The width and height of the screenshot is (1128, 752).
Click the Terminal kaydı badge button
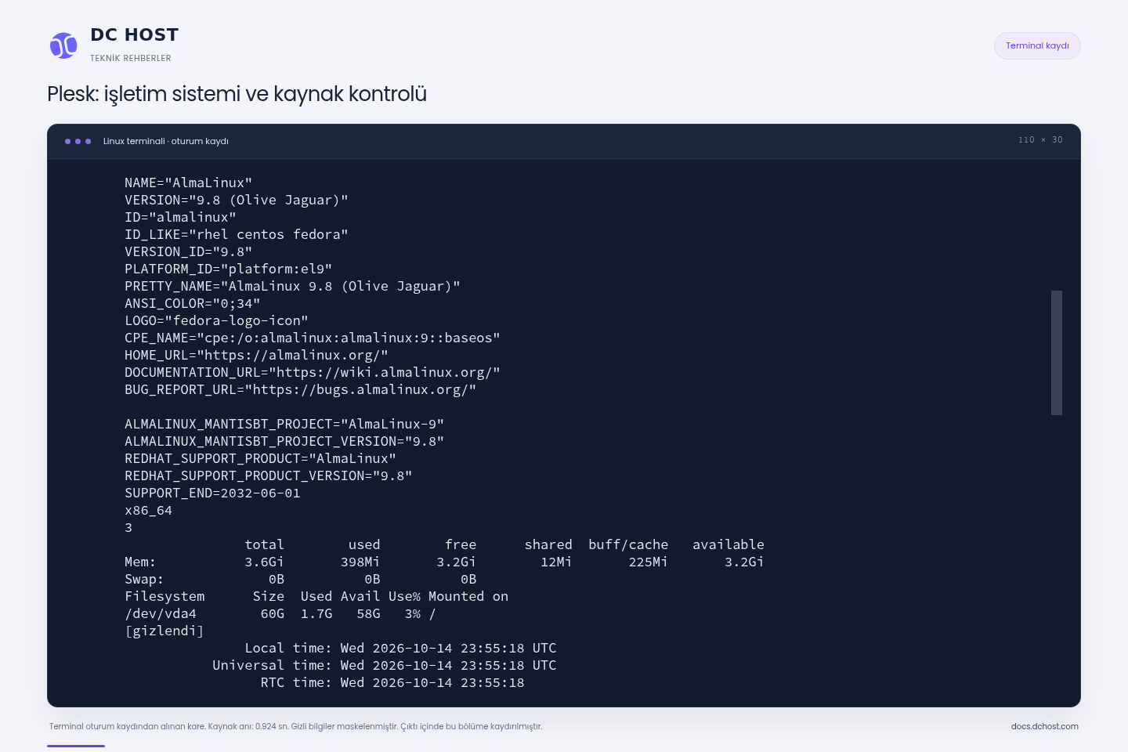[1037, 45]
